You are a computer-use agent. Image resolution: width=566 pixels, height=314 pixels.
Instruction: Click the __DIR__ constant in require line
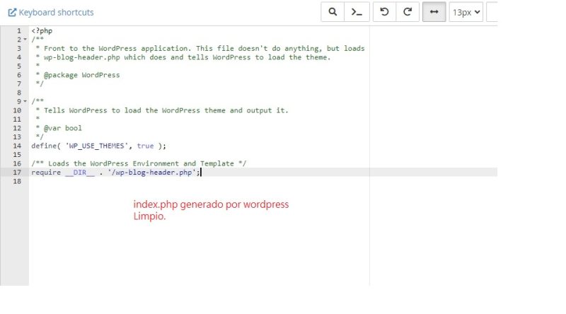[79, 173]
